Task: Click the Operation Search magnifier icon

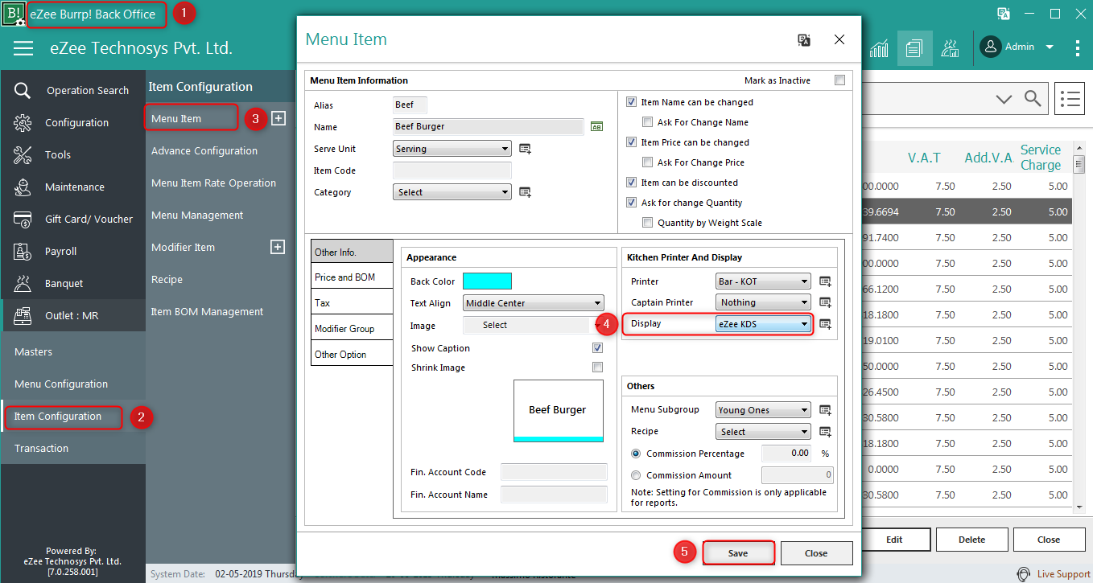Action: [x=23, y=90]
